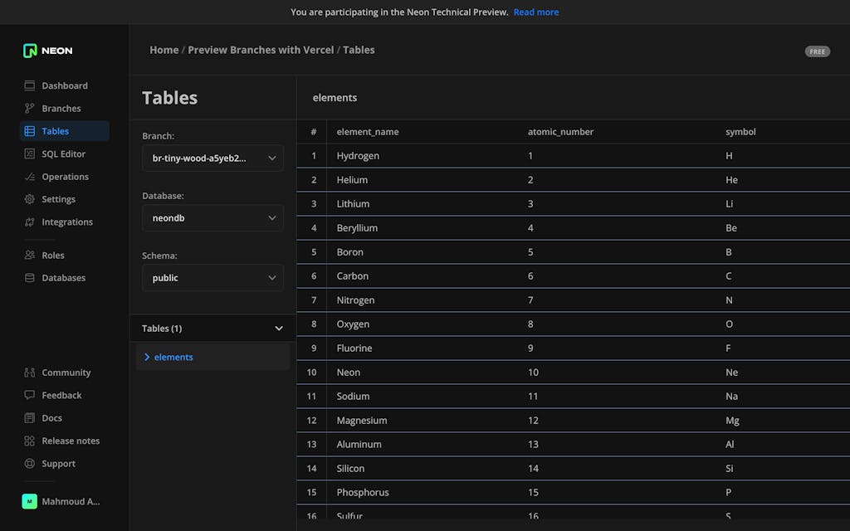Click the Read more link
Image resolution: width=850 pixels, height=531 pixels.
point(535,12)
